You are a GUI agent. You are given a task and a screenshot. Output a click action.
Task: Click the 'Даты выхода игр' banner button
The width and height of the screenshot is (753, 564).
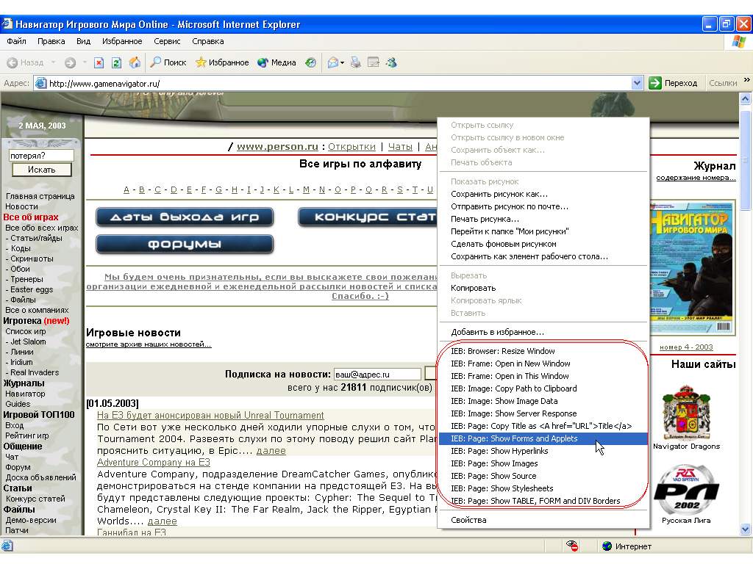tap(185, 217)
